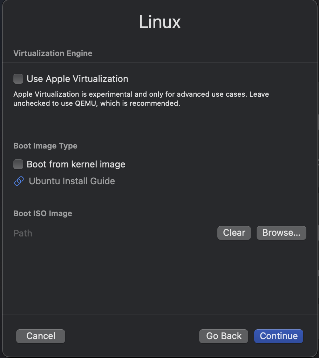
Task: Check Boot from kernel image option
Action: (x=18, y=164)
